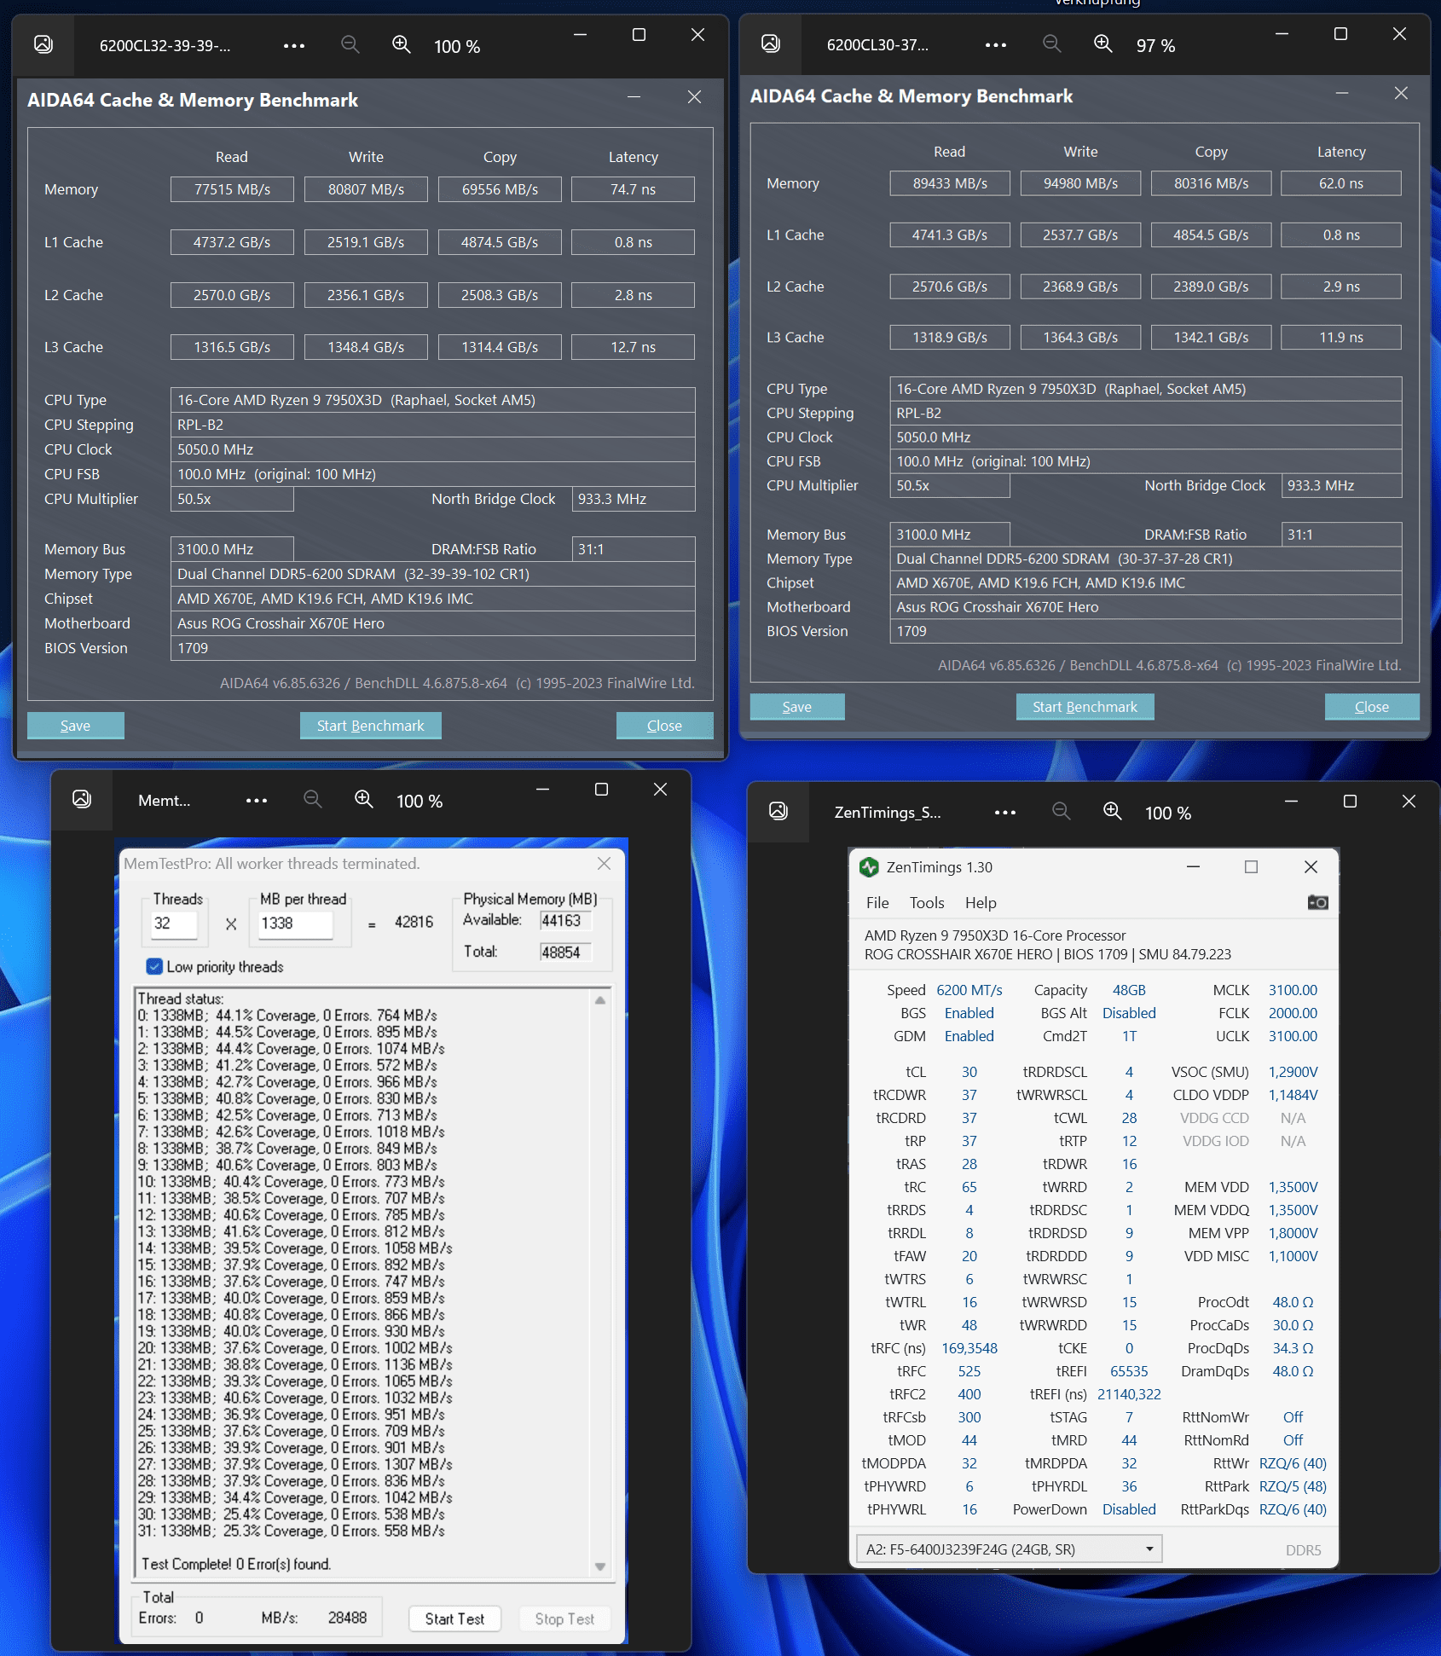Zoom in on the 6200CL30 photo viewer
The height and width of the screenshot is (1656, 1441).
coord(1103,43)
